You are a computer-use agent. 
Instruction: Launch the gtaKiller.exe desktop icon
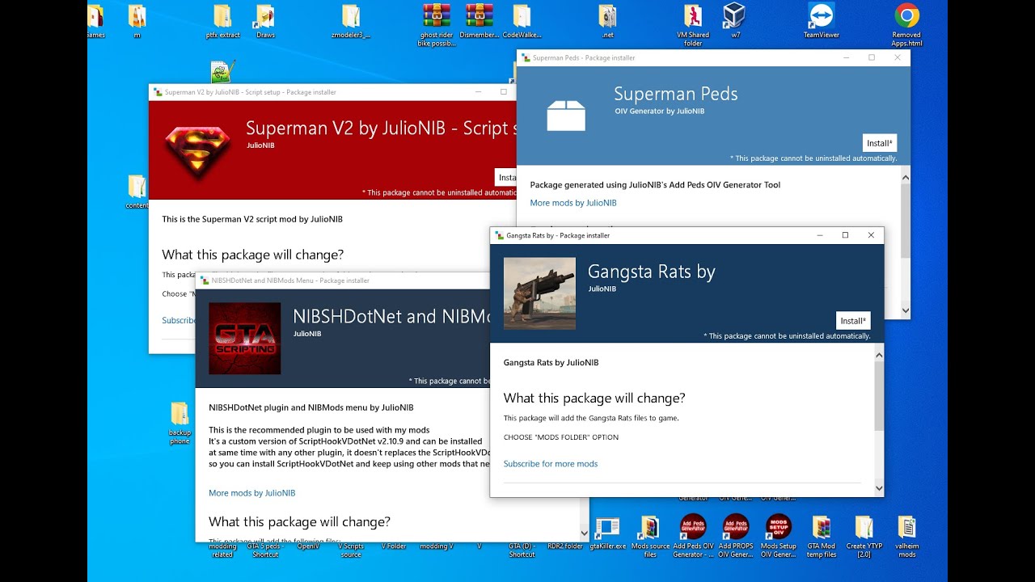[x=607, y=533]
